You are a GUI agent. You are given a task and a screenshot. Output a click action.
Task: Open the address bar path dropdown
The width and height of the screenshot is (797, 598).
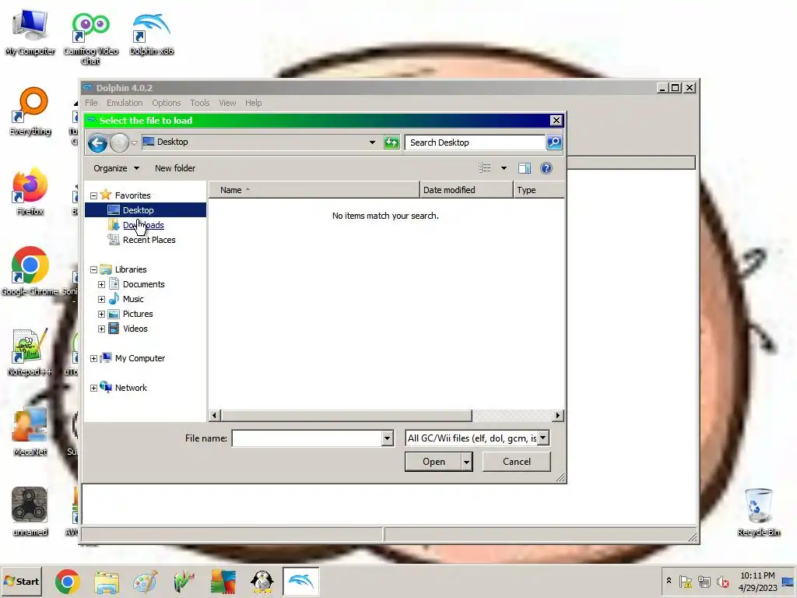pos(372,142)
